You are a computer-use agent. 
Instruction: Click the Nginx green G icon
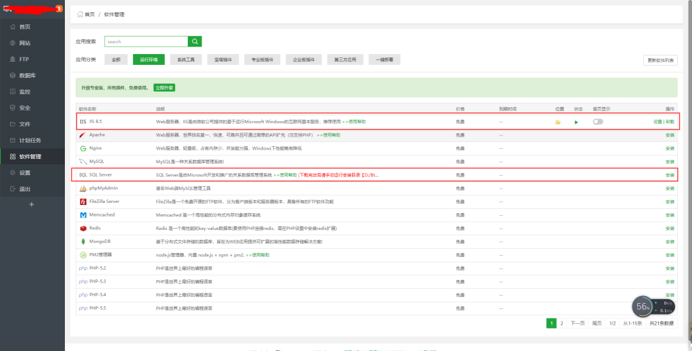pyautogui.click(x=82, y=148)
